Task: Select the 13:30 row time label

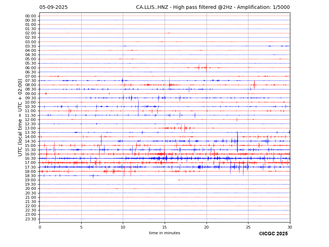Action: click(x=31, y=133)
